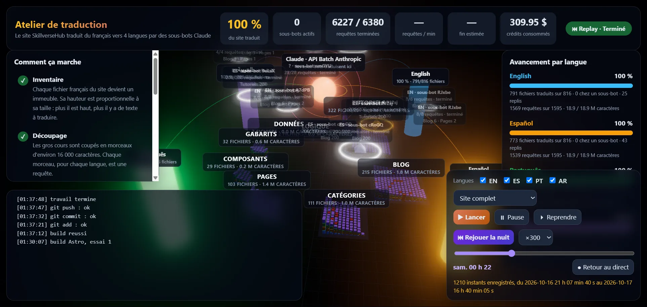Click the English language node label

[420, 77]
